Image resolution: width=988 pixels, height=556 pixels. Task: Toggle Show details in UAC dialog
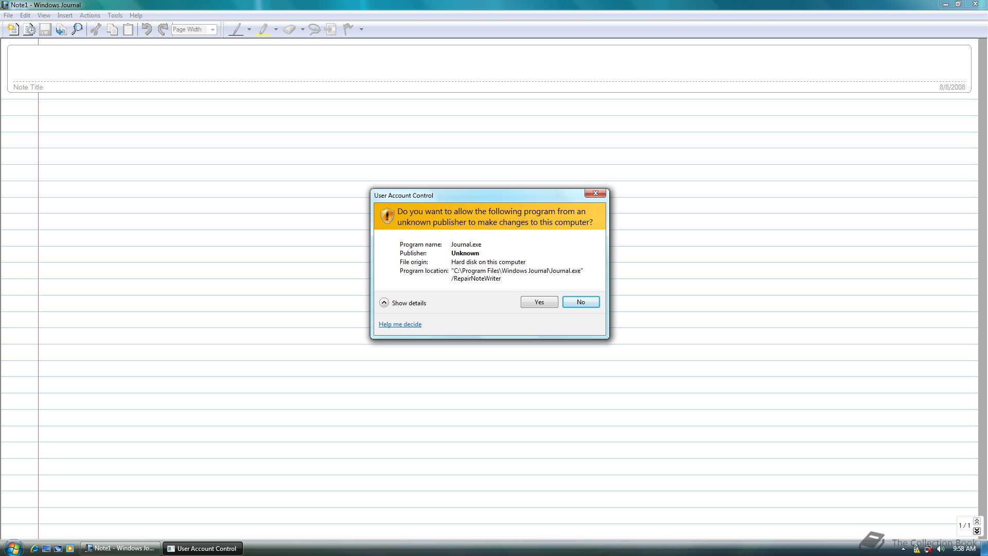pyautogui.click(x=403, y=303)
